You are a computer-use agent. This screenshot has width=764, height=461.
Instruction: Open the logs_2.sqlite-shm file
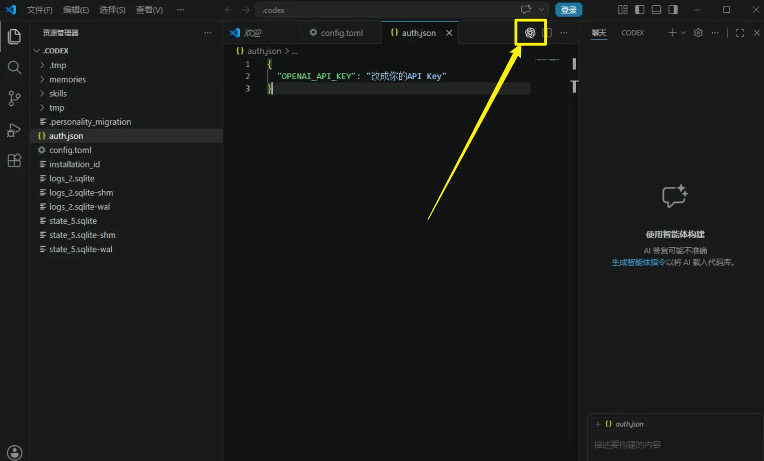[127, 192]
